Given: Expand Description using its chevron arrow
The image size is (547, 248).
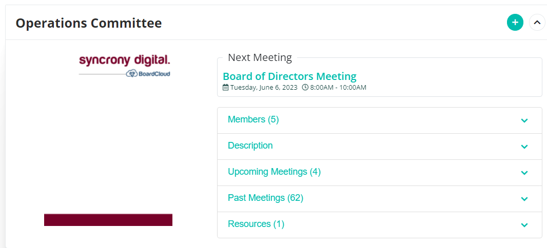Looking at the screenshot, I should point(524,147).
